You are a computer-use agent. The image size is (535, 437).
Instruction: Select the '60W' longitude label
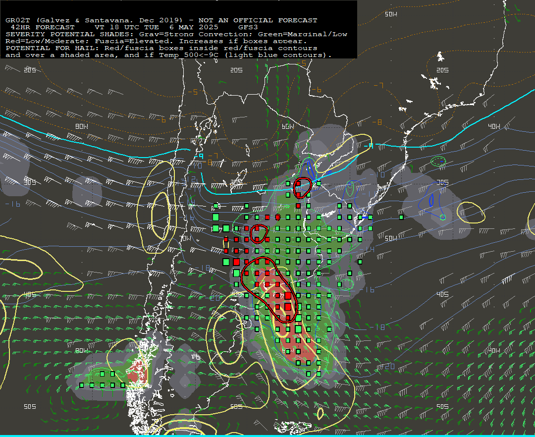point(288,126)
